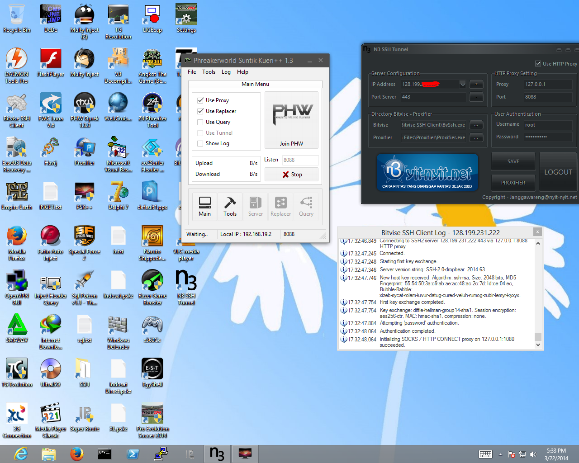The image size is (579, 463).
Task: Click the nyit-nyit.net banner in N3 SSH Tunnel
Action: point(427,172)
